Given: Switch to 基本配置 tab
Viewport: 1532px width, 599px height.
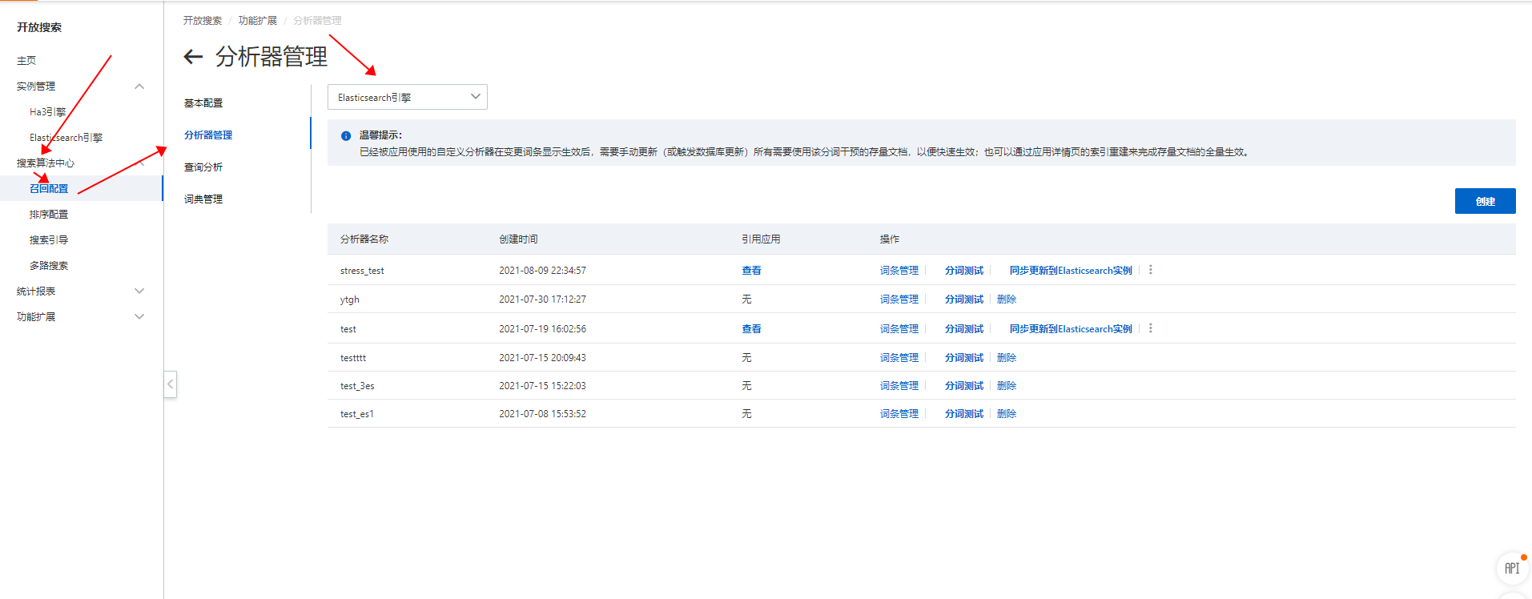Looking at the screenshot, I should (203, 103).
